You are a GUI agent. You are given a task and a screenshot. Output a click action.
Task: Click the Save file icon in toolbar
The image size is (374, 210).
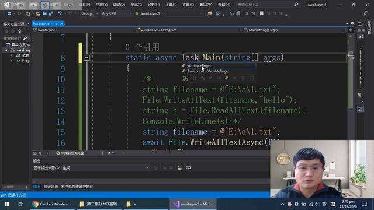tap(44, 13)
